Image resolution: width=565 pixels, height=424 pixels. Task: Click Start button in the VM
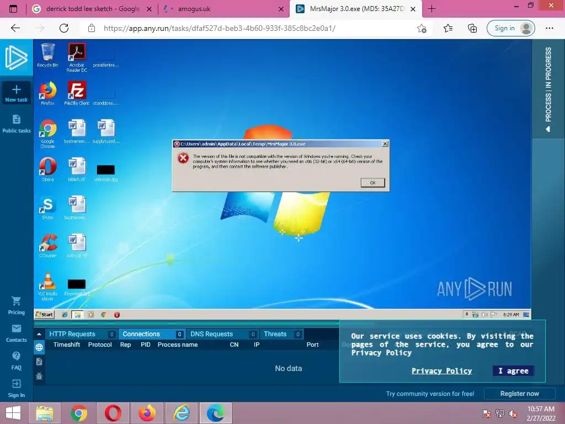tap(44, 314)
